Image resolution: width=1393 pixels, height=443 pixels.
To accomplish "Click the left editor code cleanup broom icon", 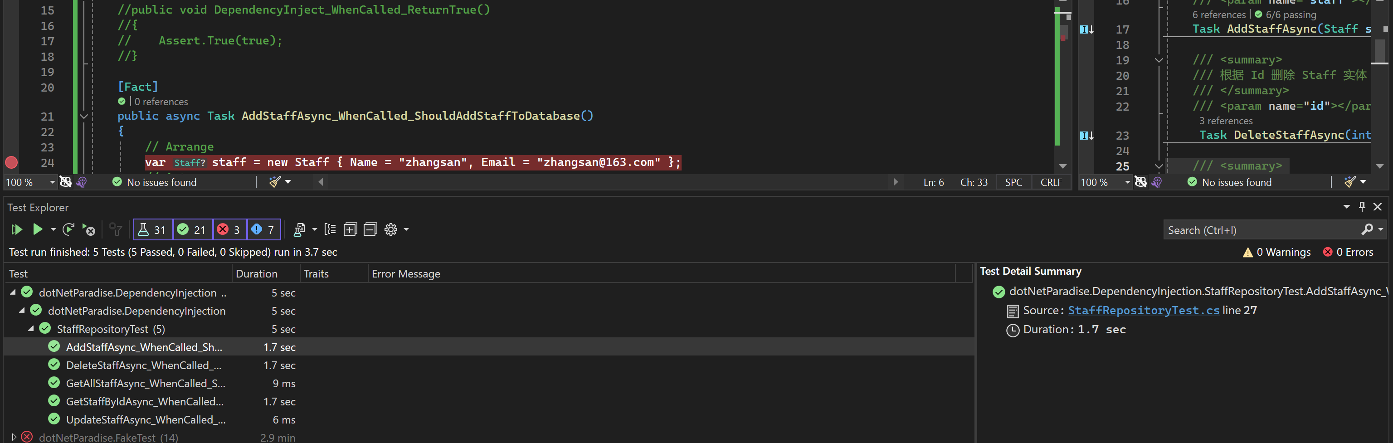I will coord(275,182).
